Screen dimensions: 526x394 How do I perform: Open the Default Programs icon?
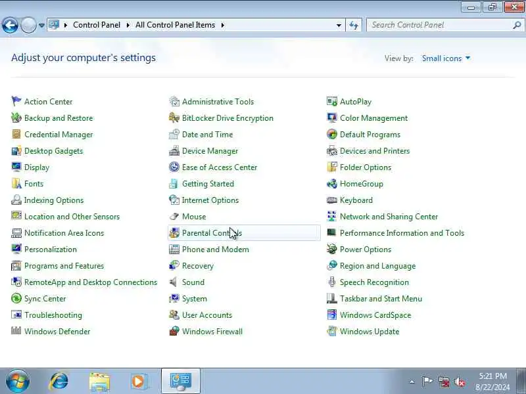[x=332, y=134]
